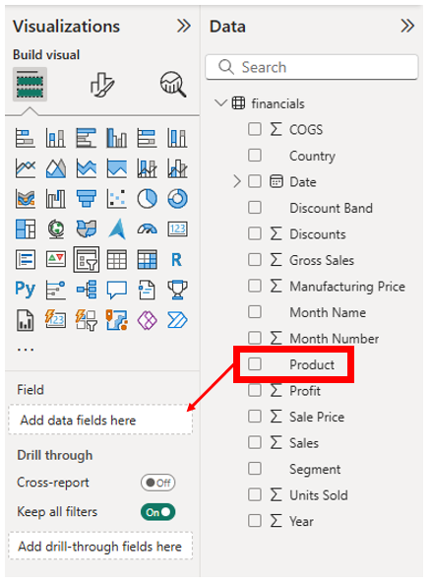The image size is (431, 585).
Task: Select the Clustered bar chart visual
Action: point(87,138)
